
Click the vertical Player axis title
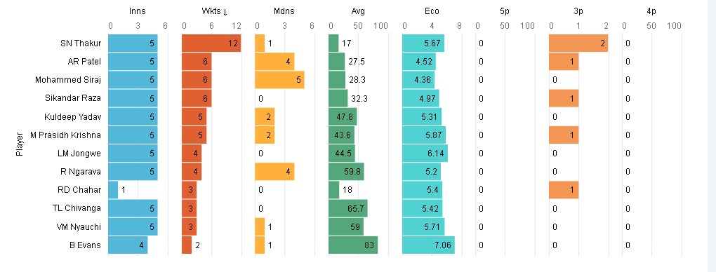click(x=19, y=144)
